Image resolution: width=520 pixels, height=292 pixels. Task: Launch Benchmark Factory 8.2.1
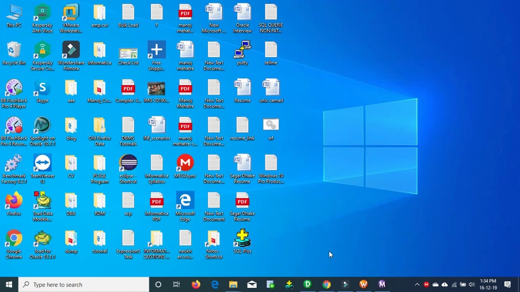coord(14,170)
